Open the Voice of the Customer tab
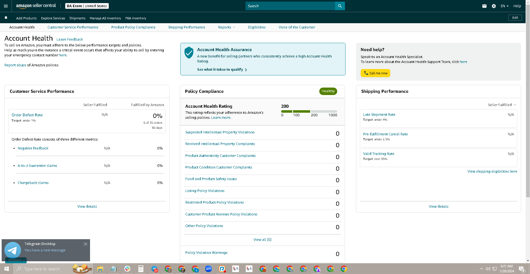530x274 pixels. [x=297, y=27]
